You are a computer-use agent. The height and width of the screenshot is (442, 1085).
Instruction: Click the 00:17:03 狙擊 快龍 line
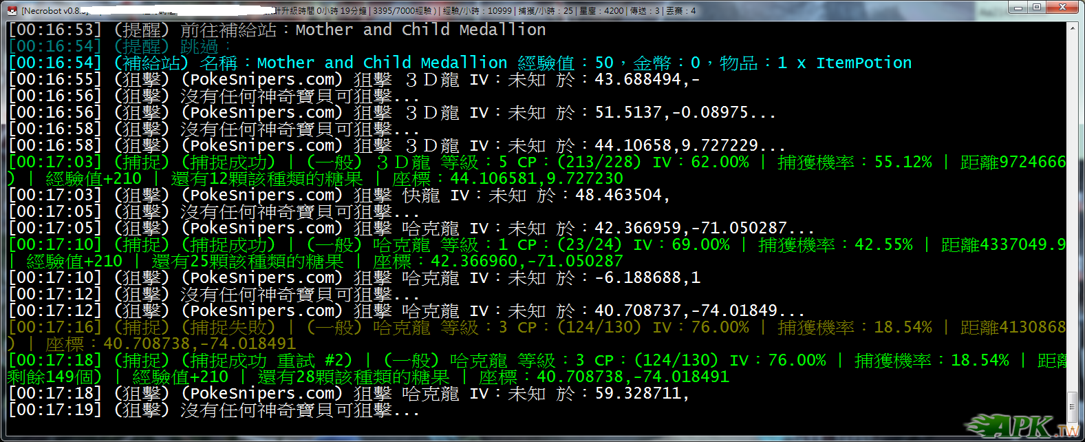tap(339, 195)
